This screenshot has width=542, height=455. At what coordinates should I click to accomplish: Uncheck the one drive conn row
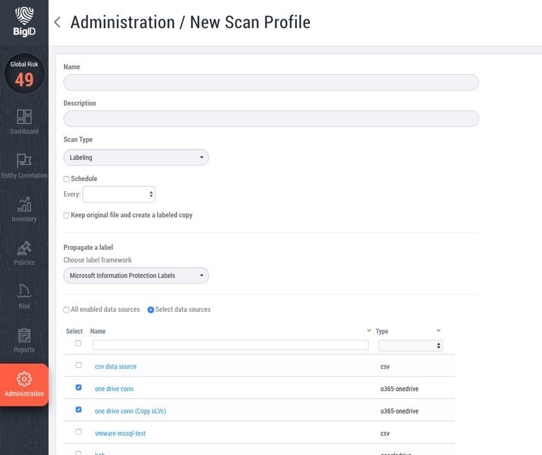(79, 387)
